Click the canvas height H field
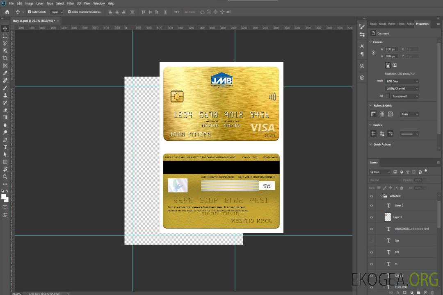Screen dimensions: 443x295 391,56
